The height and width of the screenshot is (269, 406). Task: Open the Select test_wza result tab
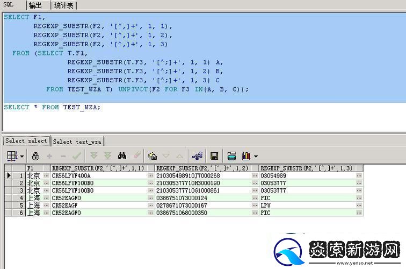pyautogui.click(x=77, y=141)
